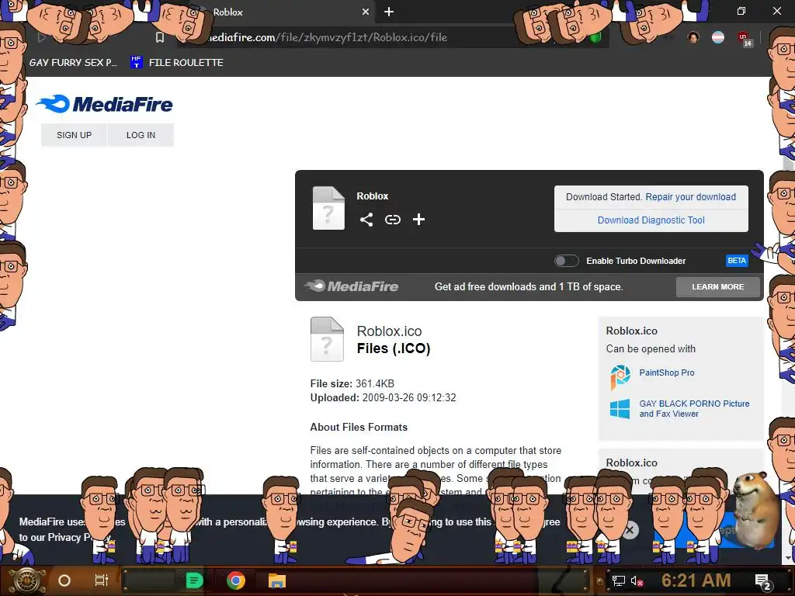Screen dimensions: 795x596
Task: Click the Chrome icon on the taskbar
Action: [236, 580]
